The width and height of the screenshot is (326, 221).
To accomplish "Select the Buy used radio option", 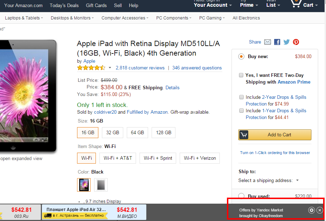I will tap(241, 196).
